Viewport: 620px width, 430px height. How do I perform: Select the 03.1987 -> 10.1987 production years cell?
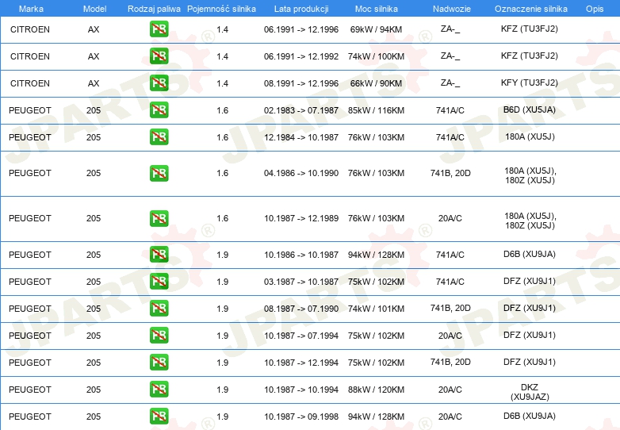[301, 282]
